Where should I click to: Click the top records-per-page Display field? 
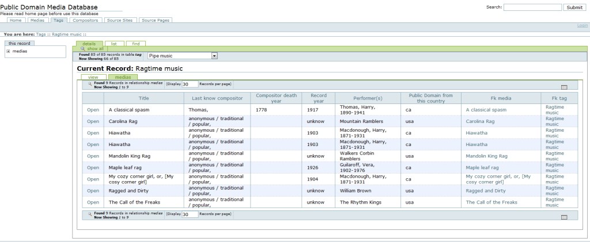[x=190, y=84]
